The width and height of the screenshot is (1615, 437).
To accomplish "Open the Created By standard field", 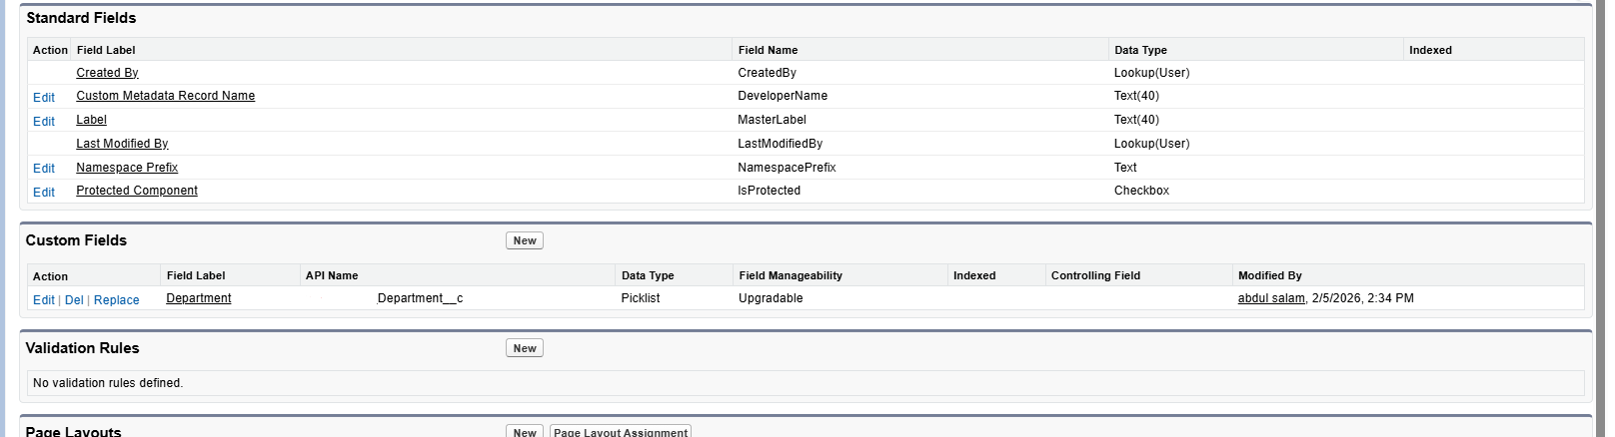I will [107, 73].
